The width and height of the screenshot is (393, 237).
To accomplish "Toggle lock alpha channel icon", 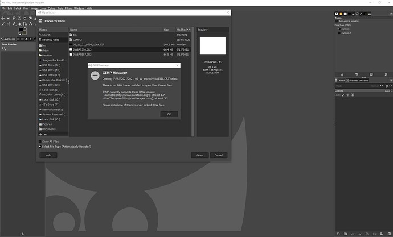I will pyautogui.click(x=353, y=95).
